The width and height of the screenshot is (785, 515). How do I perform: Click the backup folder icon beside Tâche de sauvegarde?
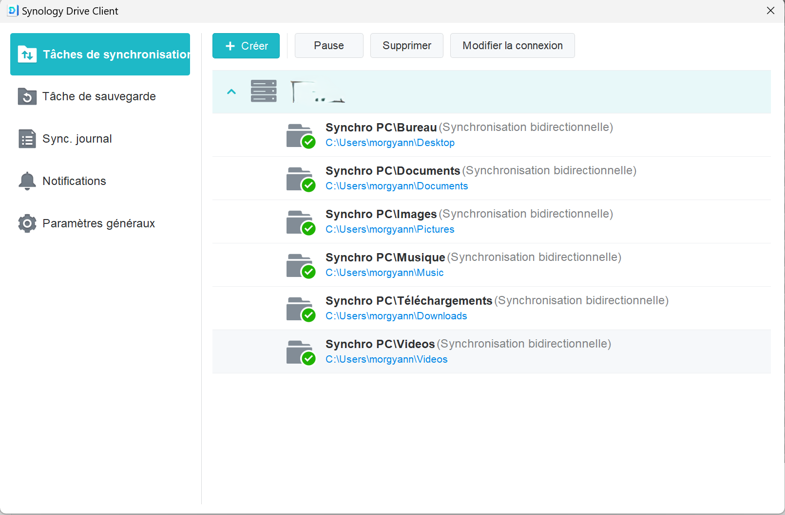click(x=27, y=96)
